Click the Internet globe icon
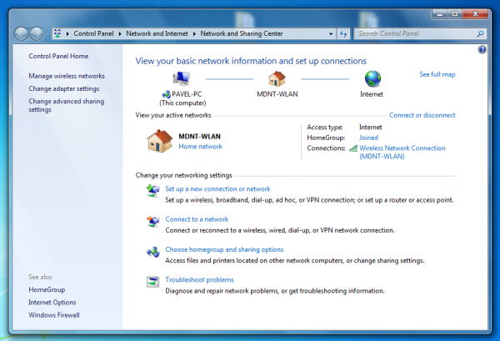 [x=372, y=78]
